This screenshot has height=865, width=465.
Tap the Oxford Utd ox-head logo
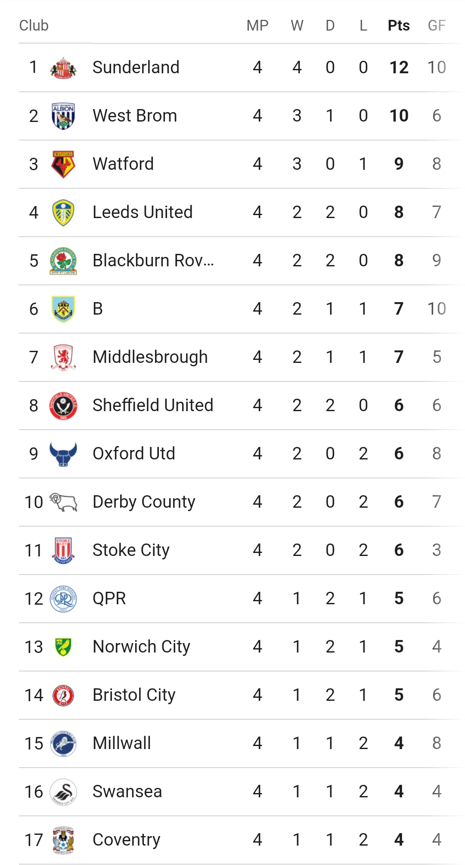[x=63, y=454]
